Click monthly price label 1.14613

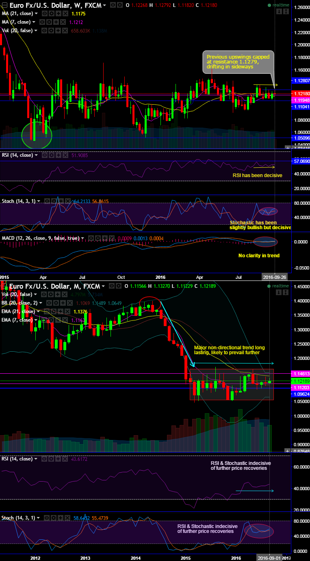tap(301, 373)
